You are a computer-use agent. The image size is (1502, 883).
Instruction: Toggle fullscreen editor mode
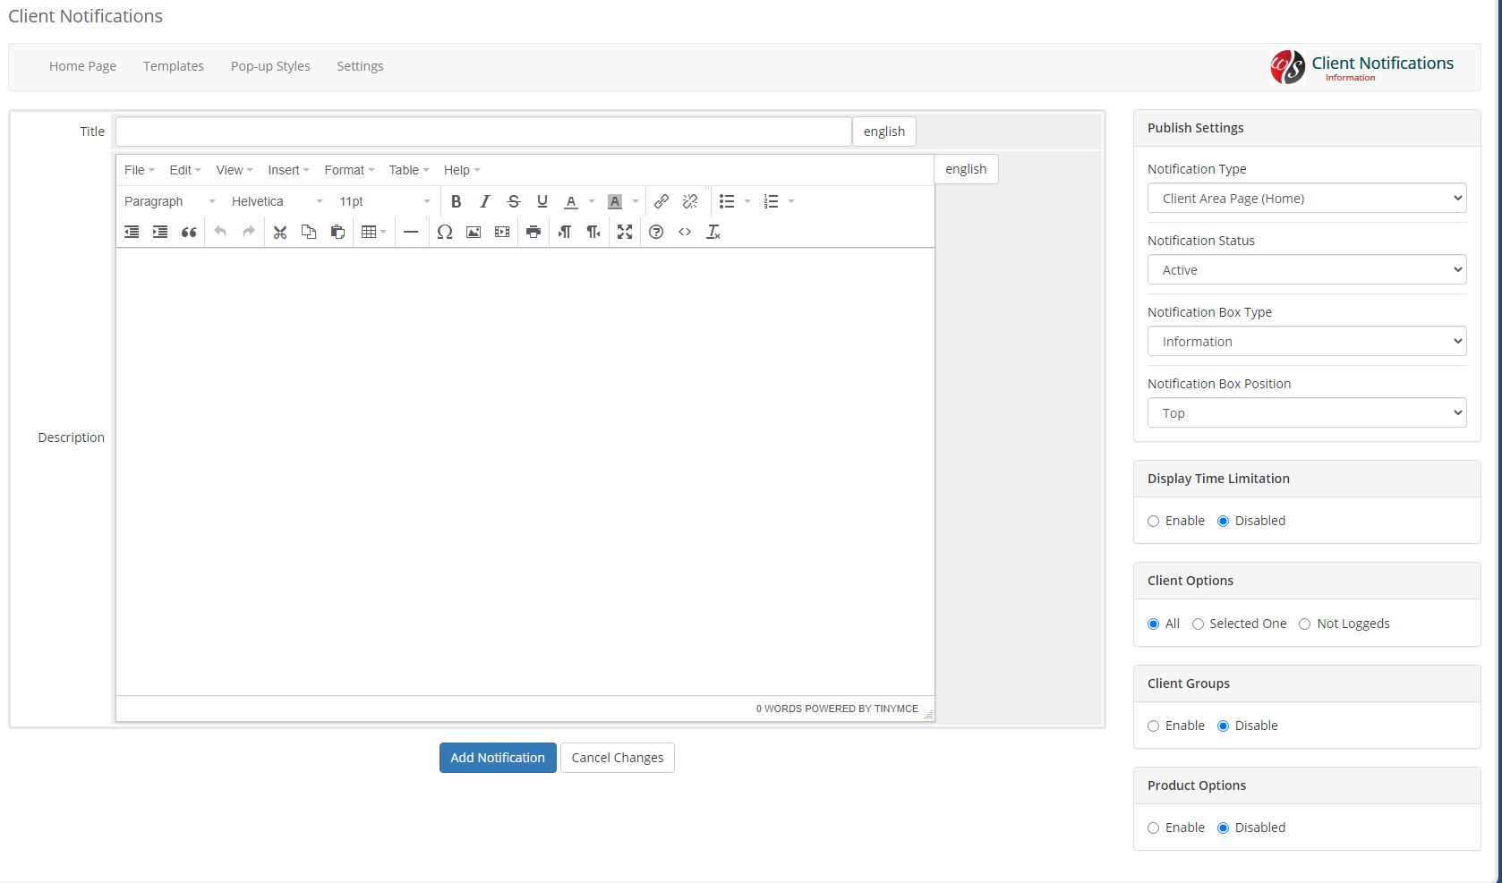click(x=625, y=232)
